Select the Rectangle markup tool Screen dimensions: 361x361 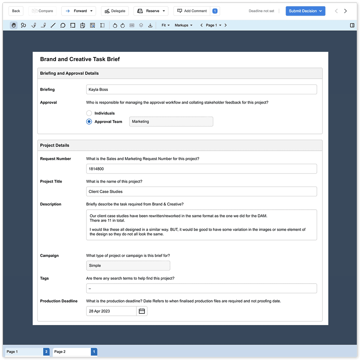point(73,25)
